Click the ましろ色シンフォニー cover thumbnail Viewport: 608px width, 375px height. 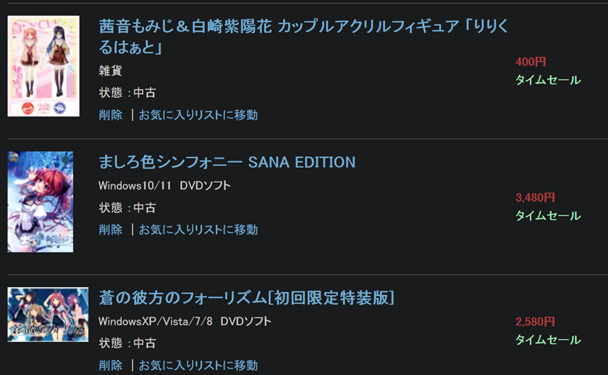[40, 202]
